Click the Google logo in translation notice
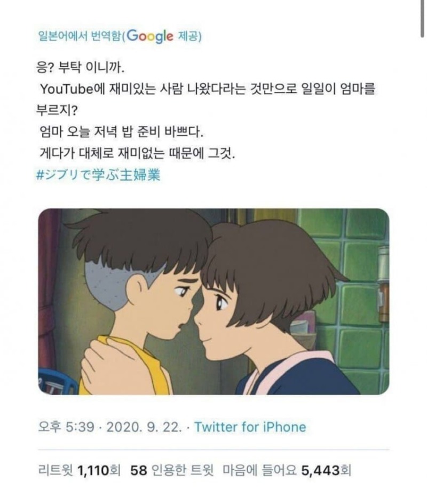Image resolution: width=427 pixels, height=487 pixels. (150, 36)
